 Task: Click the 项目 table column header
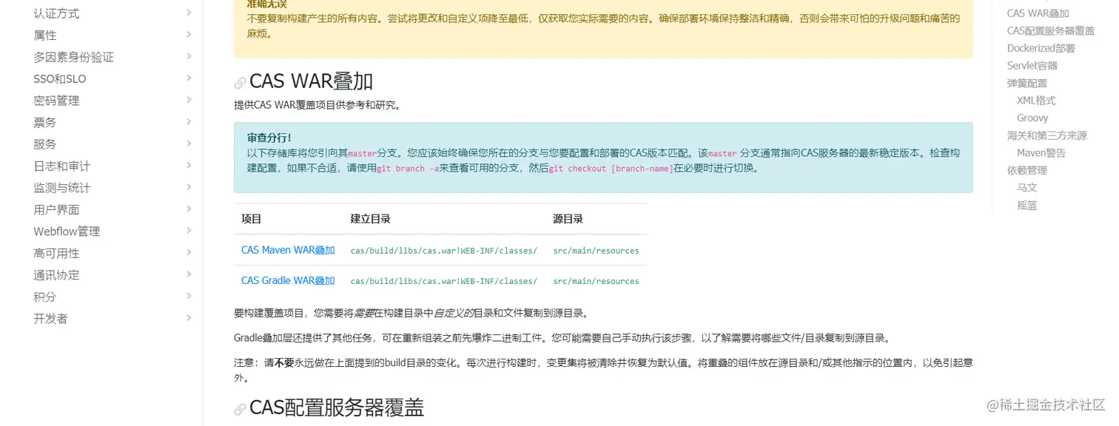(x=252, y=219)
